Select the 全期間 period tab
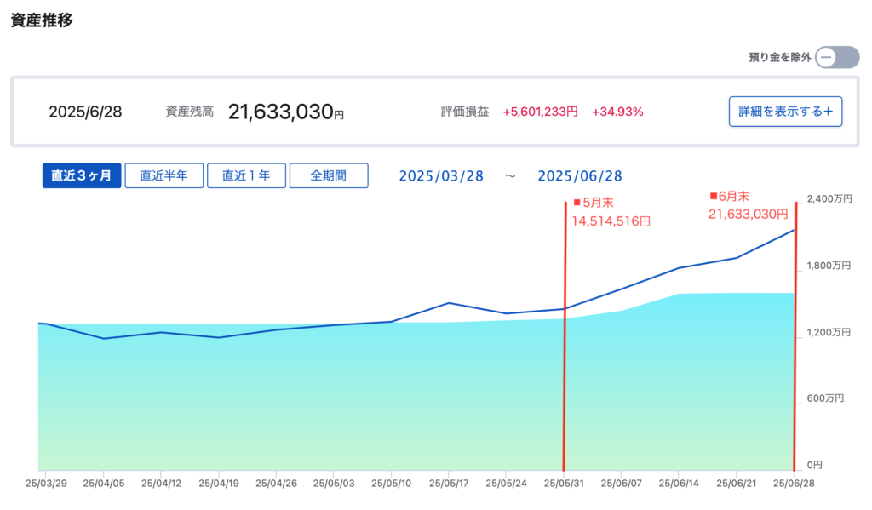The width and height of the screenshot is (872, 510). pos(329,175)
